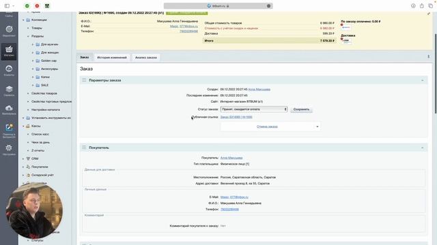This screenshot has width=437, height=245.
Task: Click the Для мужчин folder icon
Action: pos(38,44)
